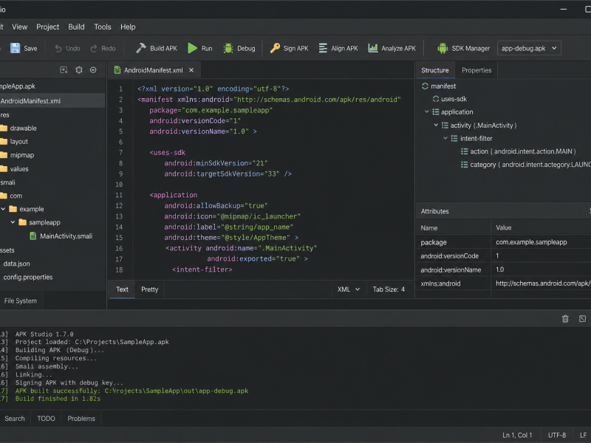591x443 pixels.
Task: Click line number 11 in editor gutter
Action: [x=119, y=195]
